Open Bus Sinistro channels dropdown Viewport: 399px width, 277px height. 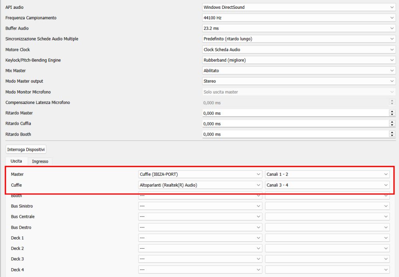click(x=327, y=206)
